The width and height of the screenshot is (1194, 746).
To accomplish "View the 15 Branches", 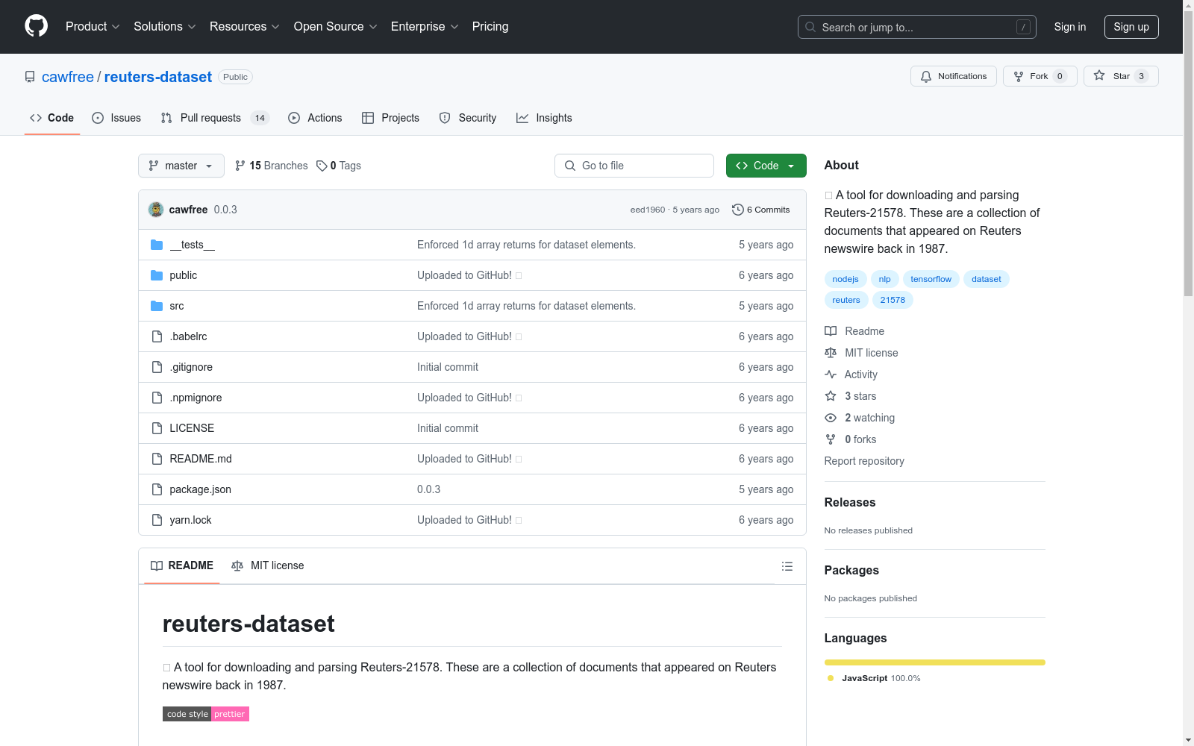I will pyautogui.click(x=271, y=166).
